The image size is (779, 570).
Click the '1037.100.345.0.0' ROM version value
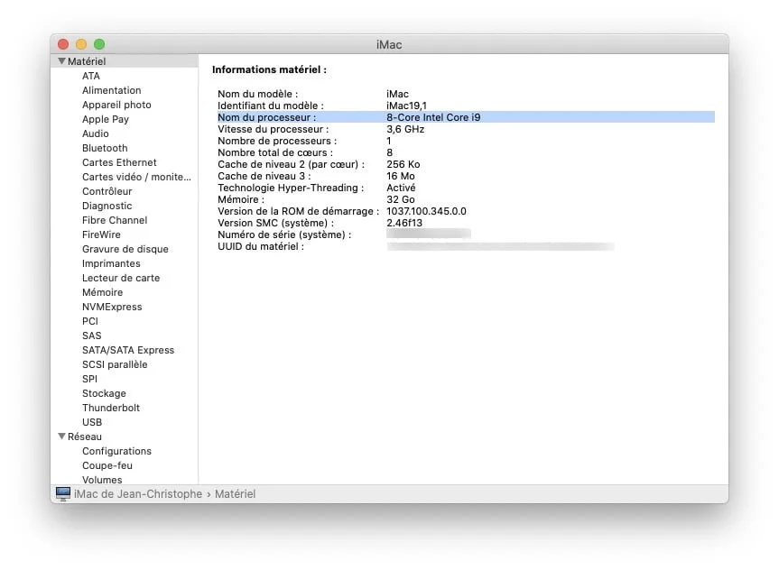(x=426, y=211)
